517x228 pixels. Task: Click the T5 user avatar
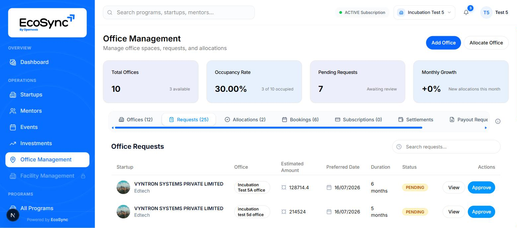tap(486, 12)
